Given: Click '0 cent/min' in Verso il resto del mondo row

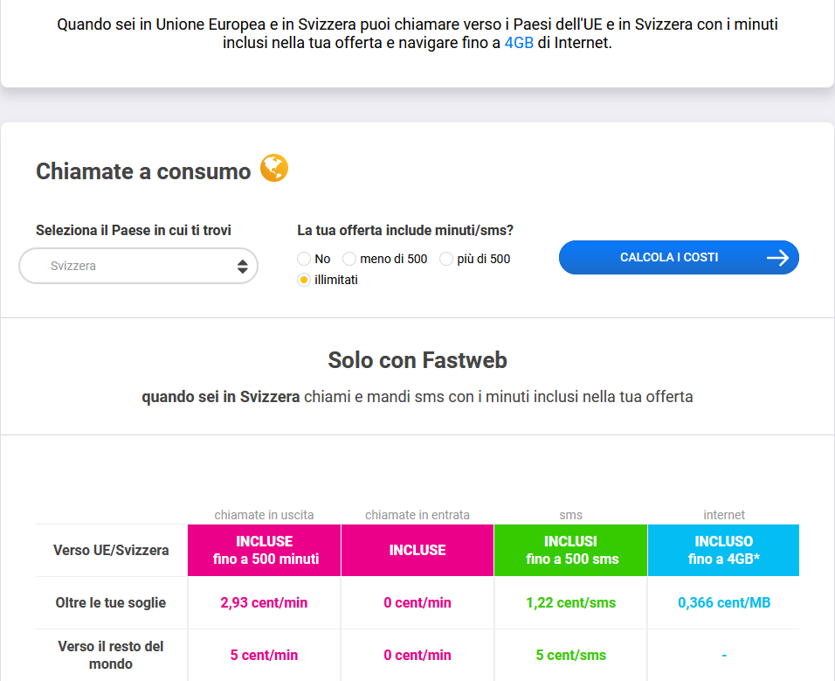Looking at the screenshot, I should pos(417,655).
